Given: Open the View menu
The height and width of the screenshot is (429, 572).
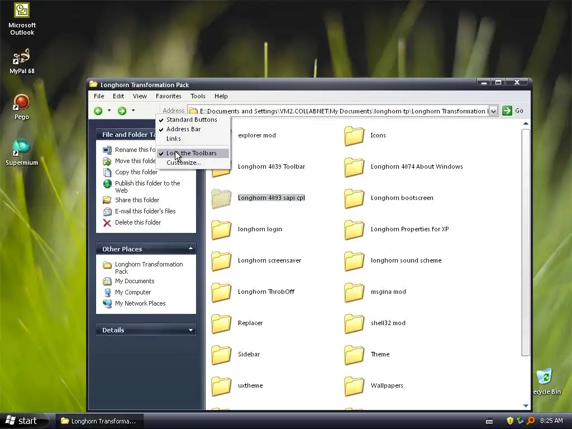Looking at the screenshot, I should 140,96.
